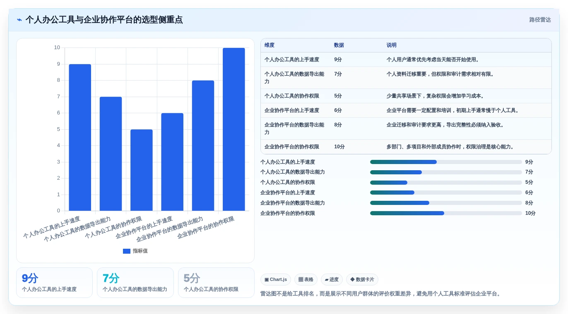Click the 5分 data card
Viewport: 568px width, 314px height.
pos(216,283)
